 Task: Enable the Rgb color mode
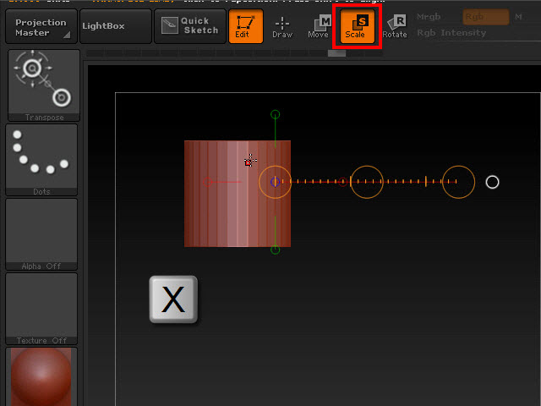486,17
